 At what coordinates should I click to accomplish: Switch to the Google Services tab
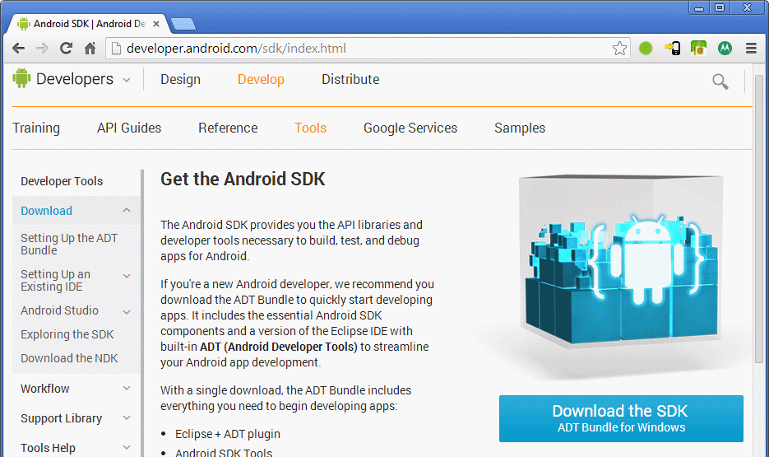coord(410,128)
